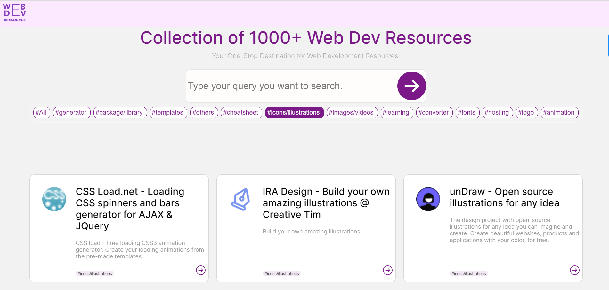Filter by #package/library tag
The height and width of the screenshot is (290, 609).
click(x=120, y=112)
